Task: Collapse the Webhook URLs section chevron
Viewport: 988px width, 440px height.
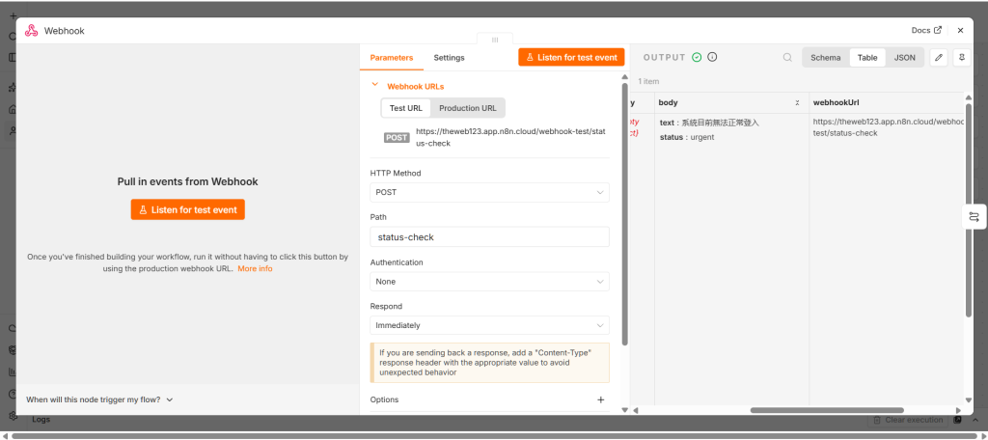Action: coord(375,85)
